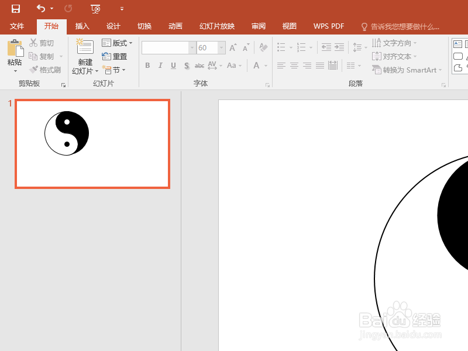Open the 剪贴板 dialog launcher
This screenshot has width=468, height=351.
[x=63, y=85]
